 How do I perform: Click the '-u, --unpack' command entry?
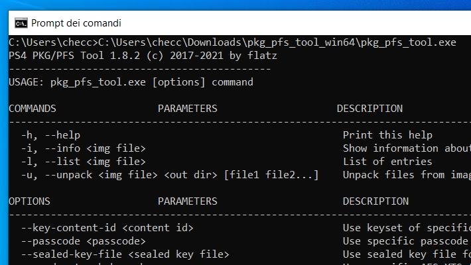170,175
